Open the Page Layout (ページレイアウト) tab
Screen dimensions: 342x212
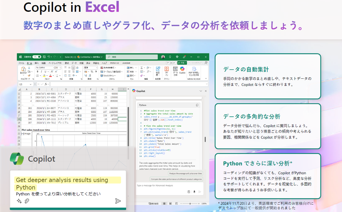[x=55, y=63]
